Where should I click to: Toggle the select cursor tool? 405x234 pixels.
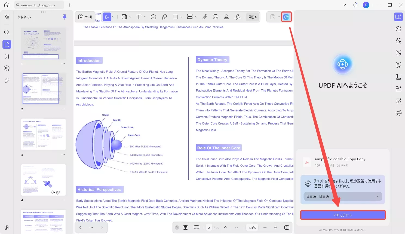(x=107, y=17)
